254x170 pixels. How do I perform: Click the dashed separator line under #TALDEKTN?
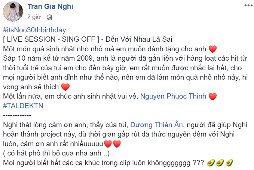click(x=17, y=115)
